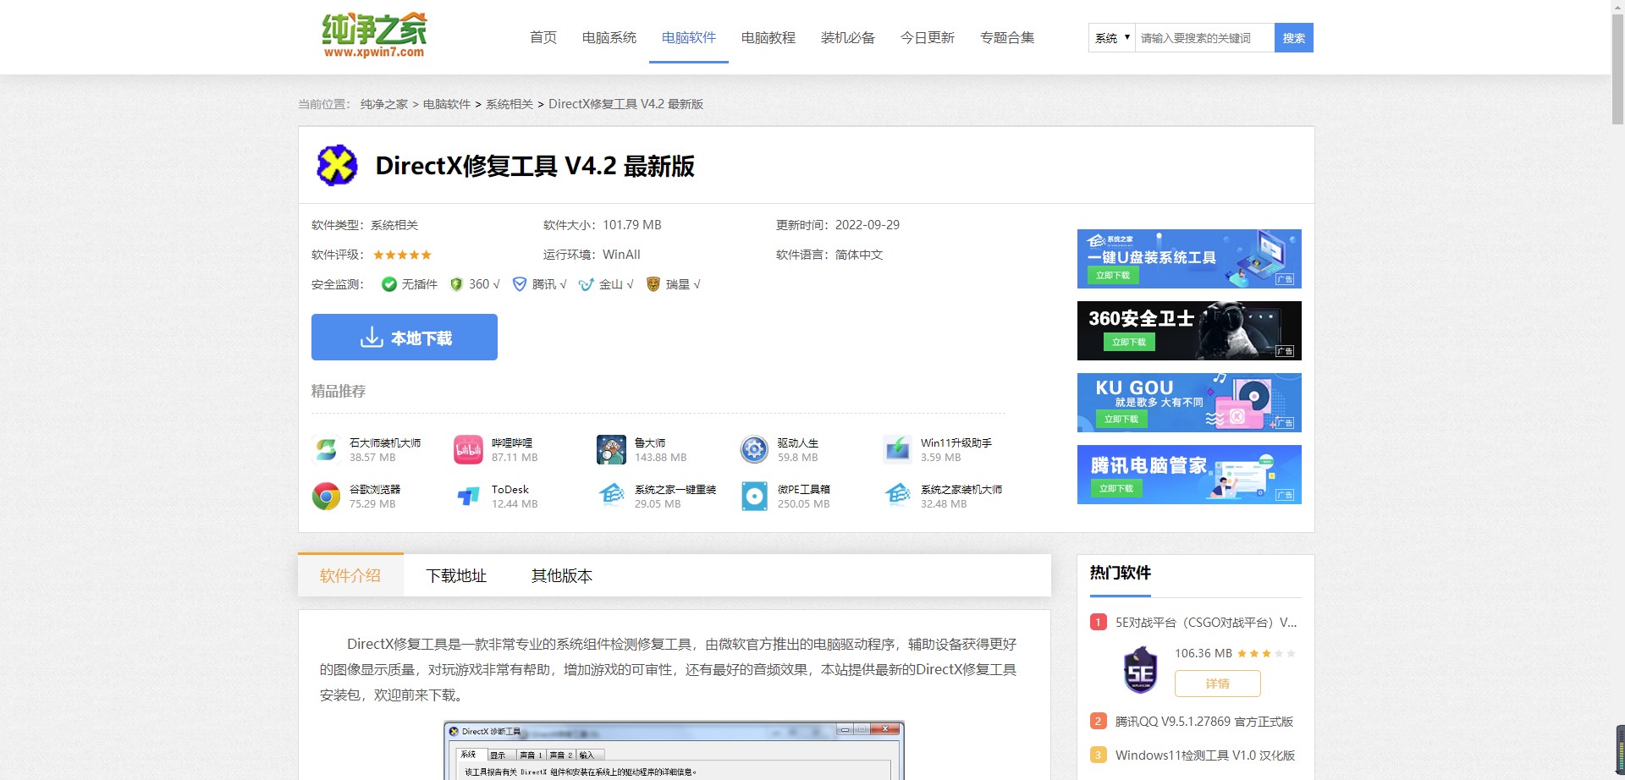Click the 鲁大师 name text
Image resolution: width=1625 pixels, height=780 pixels.
click(650, 442)
